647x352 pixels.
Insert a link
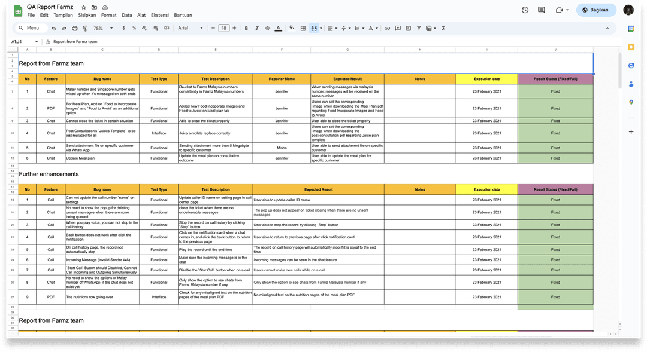point(387,29)
